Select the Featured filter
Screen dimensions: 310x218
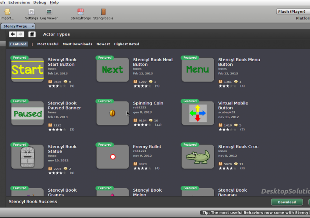[x=18, y=44]
